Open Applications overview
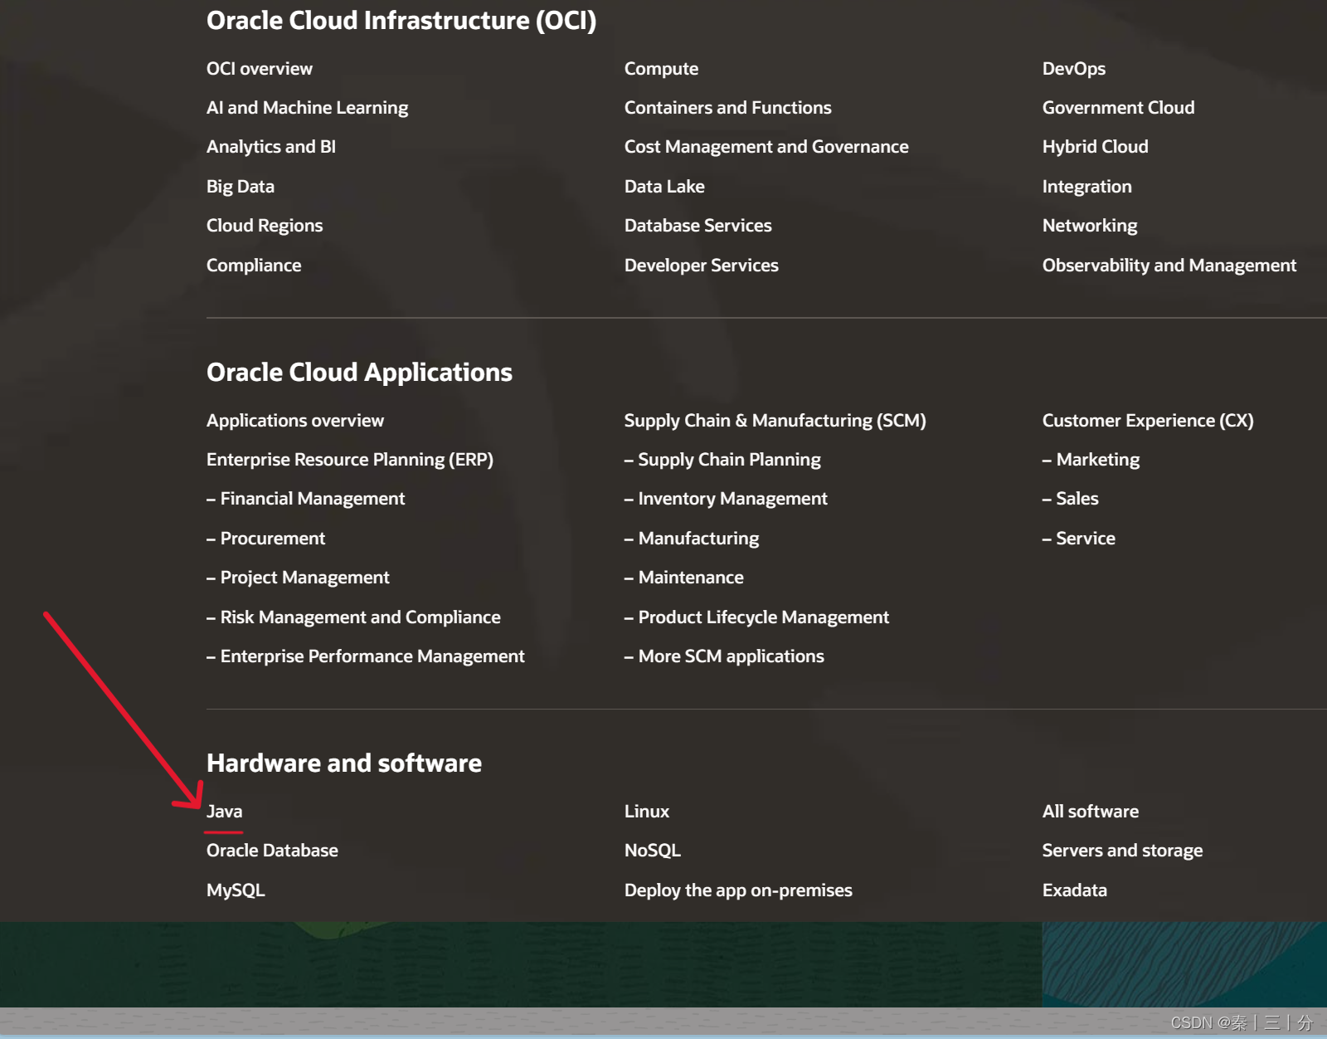The height and width of the screenshot is (1039, 1327). pos(295,421)
